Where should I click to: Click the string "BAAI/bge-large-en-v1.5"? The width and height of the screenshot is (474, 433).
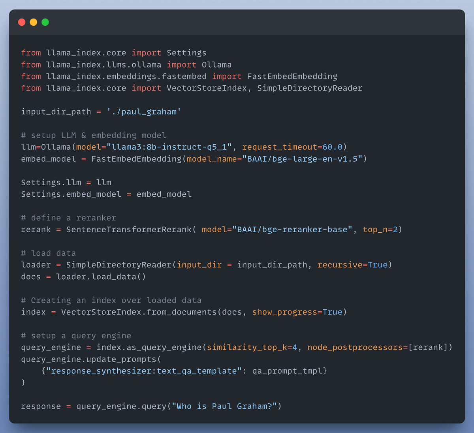[x=302, y=159]
